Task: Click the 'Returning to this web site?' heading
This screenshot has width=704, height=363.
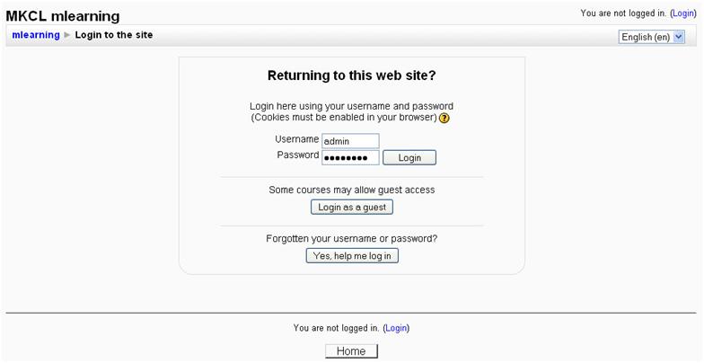Action: 352,75
